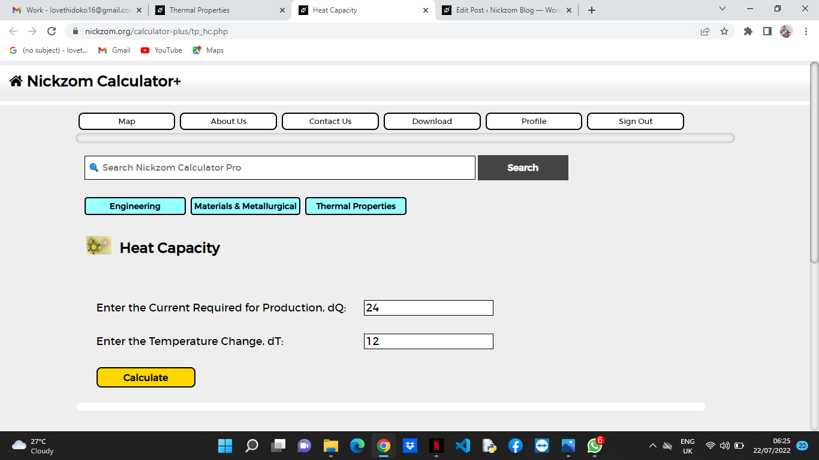Click the home icon beside Nickzom Calculator+
Viewport: 819px width, 460px height.
pyautogui.click(x=16, y=81)
